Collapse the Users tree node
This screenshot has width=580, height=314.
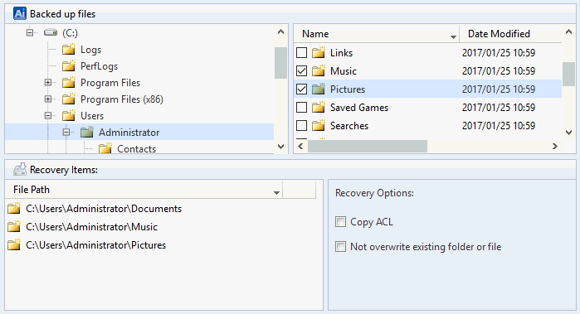point(48,116)
